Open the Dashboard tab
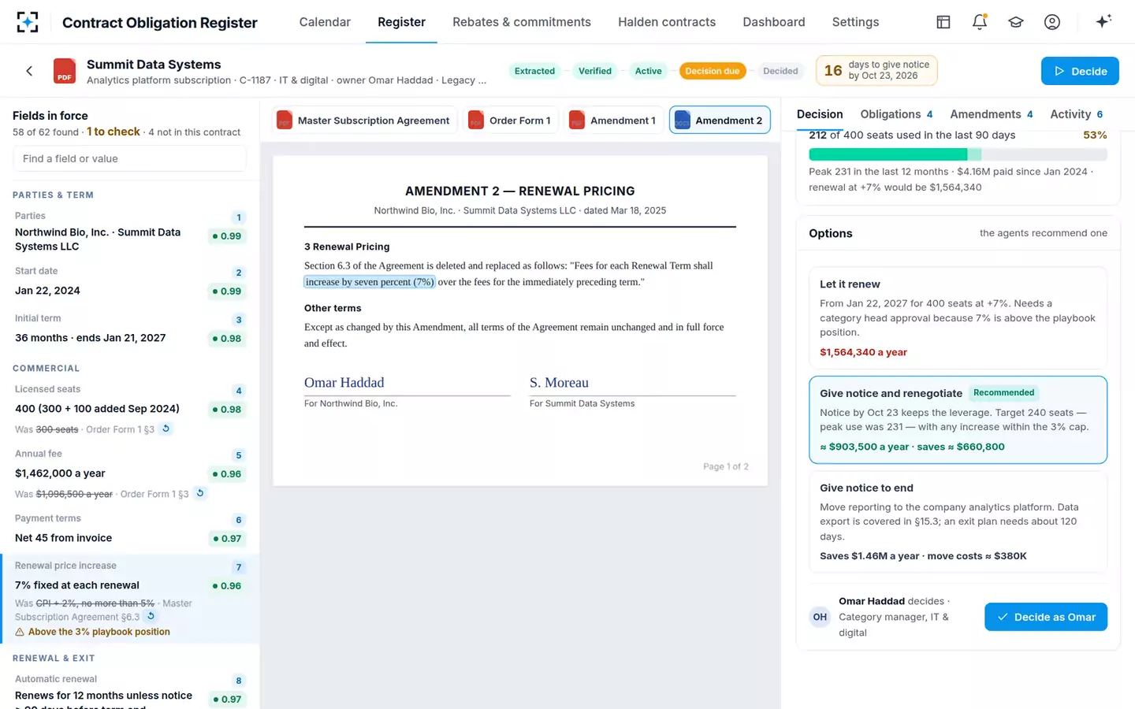1135x709 pixels. coord(774,22)
